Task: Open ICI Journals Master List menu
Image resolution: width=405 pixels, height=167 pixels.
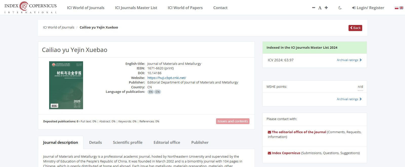Action: point(136,8)
